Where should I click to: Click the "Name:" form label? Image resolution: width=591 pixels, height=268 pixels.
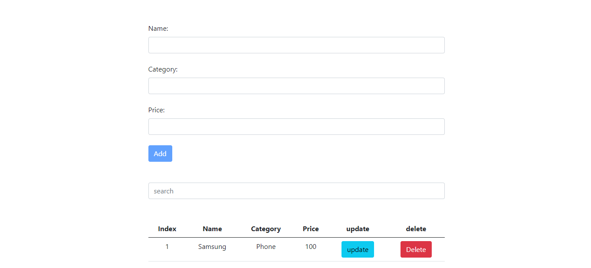pyautogui.click(x=158, y=29)
